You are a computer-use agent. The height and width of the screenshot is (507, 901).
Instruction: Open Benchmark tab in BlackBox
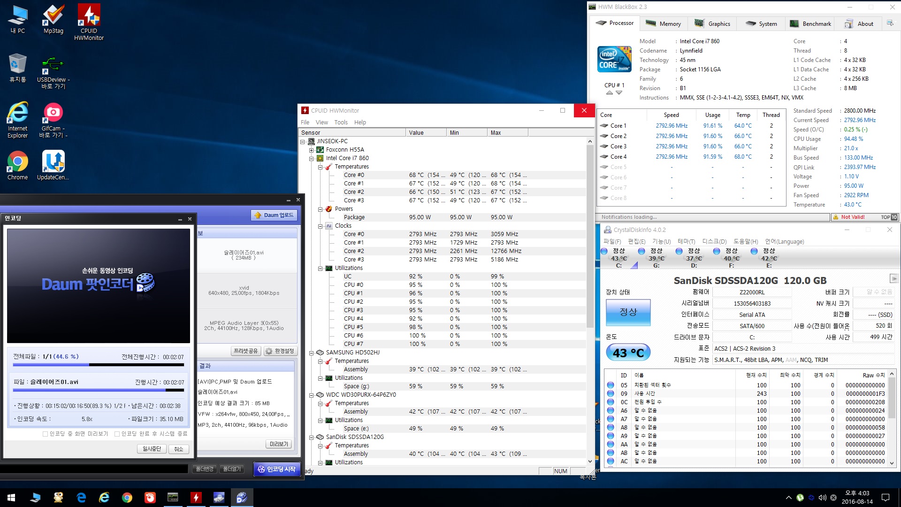coord(810,23)
